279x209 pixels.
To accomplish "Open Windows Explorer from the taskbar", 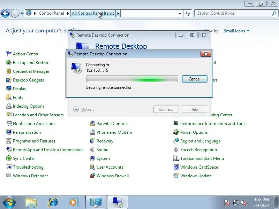I will coord(31,202).
